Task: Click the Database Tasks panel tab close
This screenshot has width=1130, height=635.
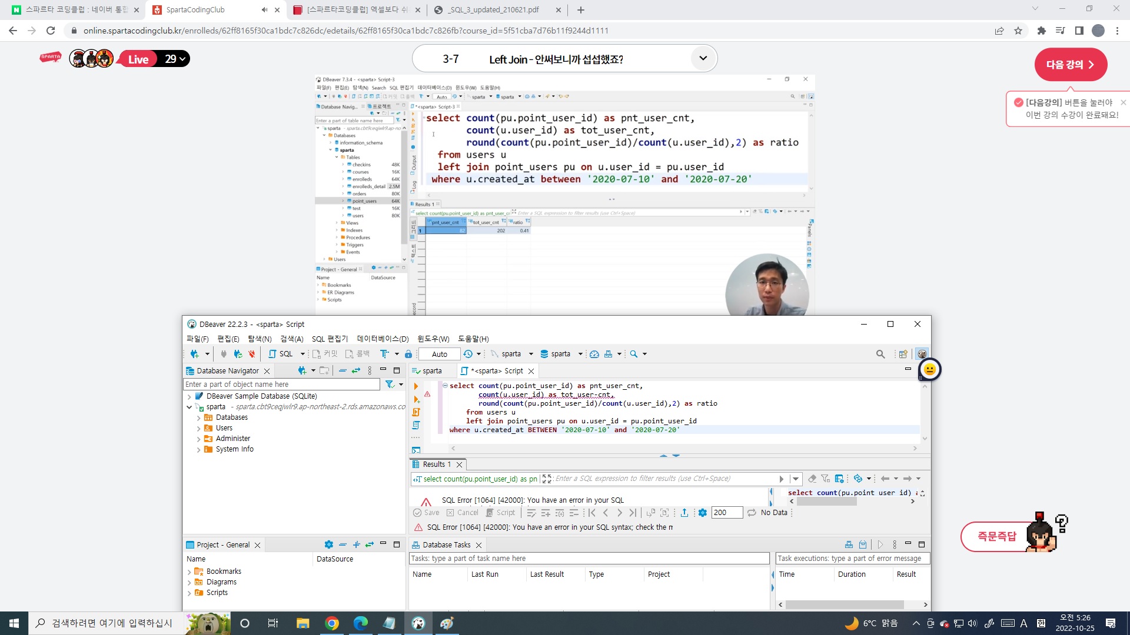Action: (x=479, y=545)
